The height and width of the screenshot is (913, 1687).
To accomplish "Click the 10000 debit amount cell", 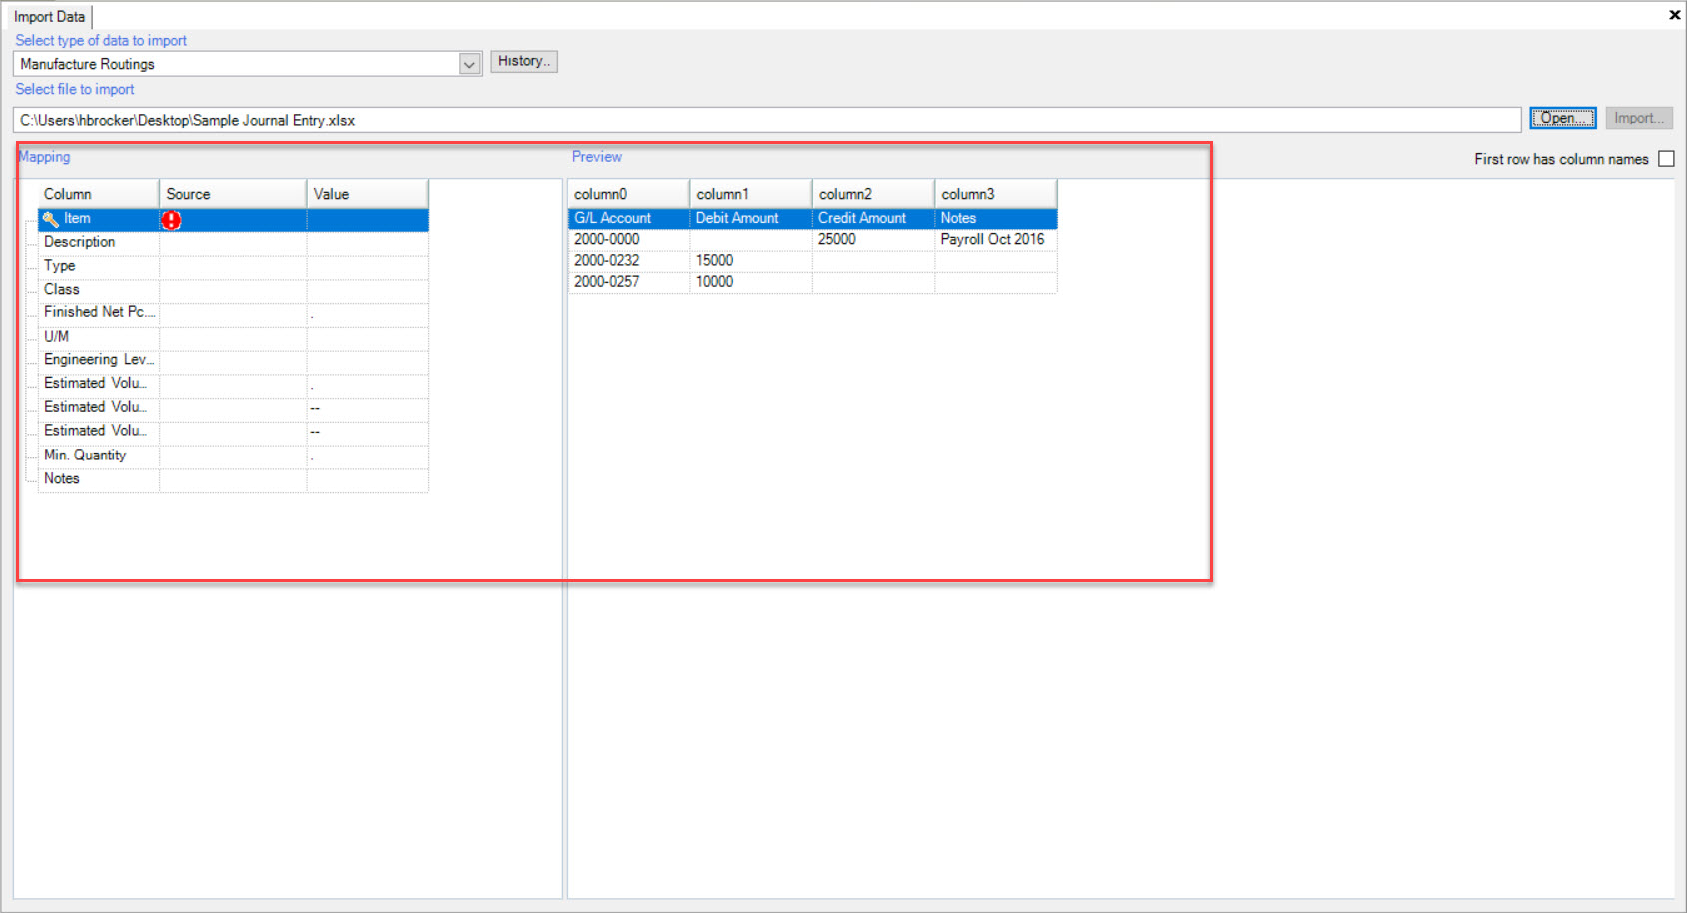I will [750, 282].
